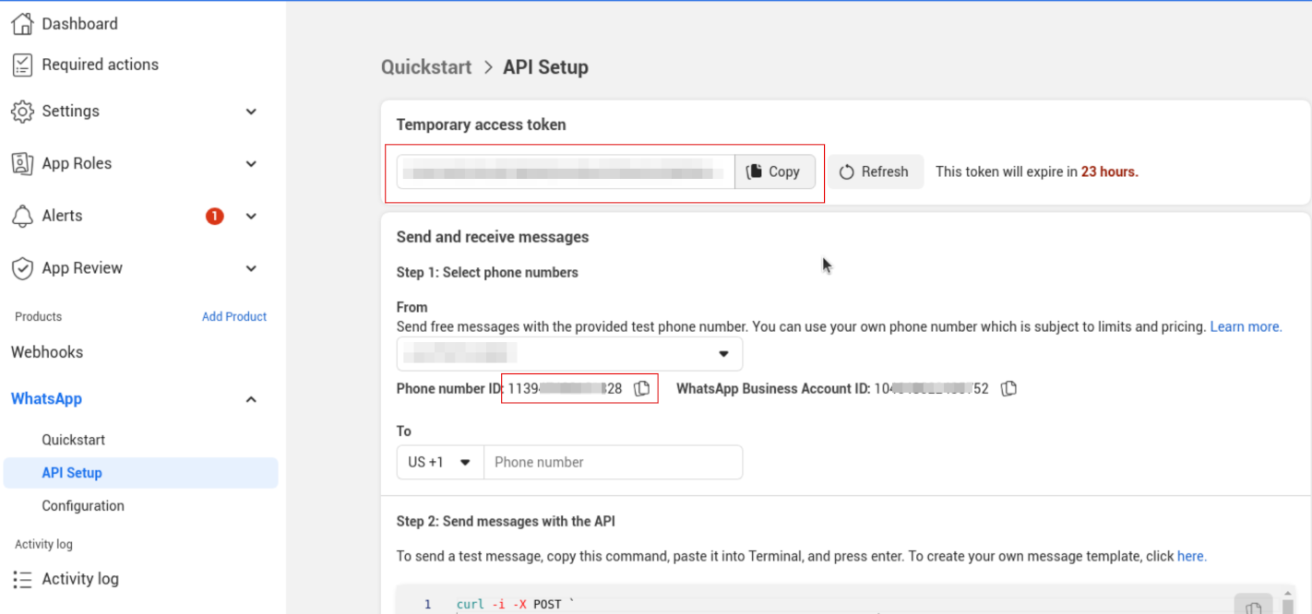Screen dimensions: 1312x614
Task: Open the US +1 country code dropdown
Action: pos(440,462)
